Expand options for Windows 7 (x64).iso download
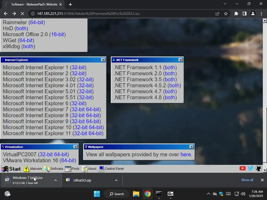Viewport: 267px width, 200px height. (x=56, y=180)
